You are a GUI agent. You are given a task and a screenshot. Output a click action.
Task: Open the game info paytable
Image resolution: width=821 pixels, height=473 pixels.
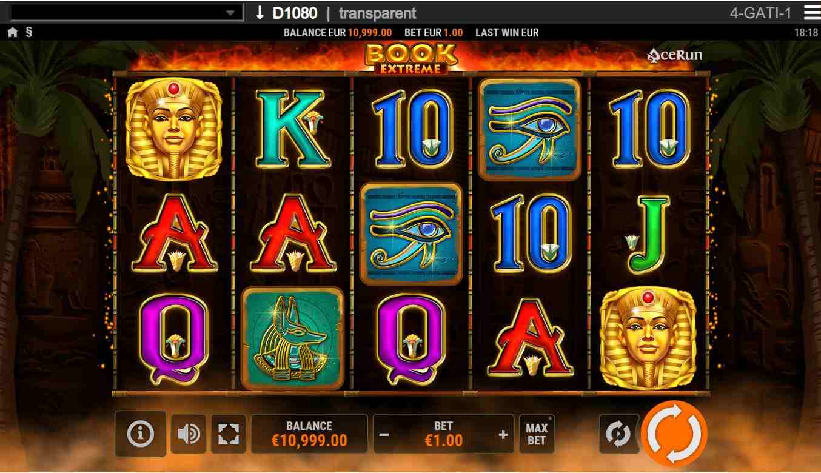click(x=141, y=434)
